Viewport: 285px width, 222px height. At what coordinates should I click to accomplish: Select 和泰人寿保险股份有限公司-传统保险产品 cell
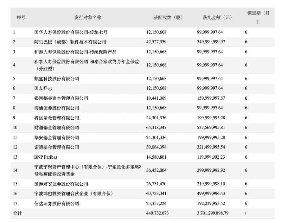75,52
